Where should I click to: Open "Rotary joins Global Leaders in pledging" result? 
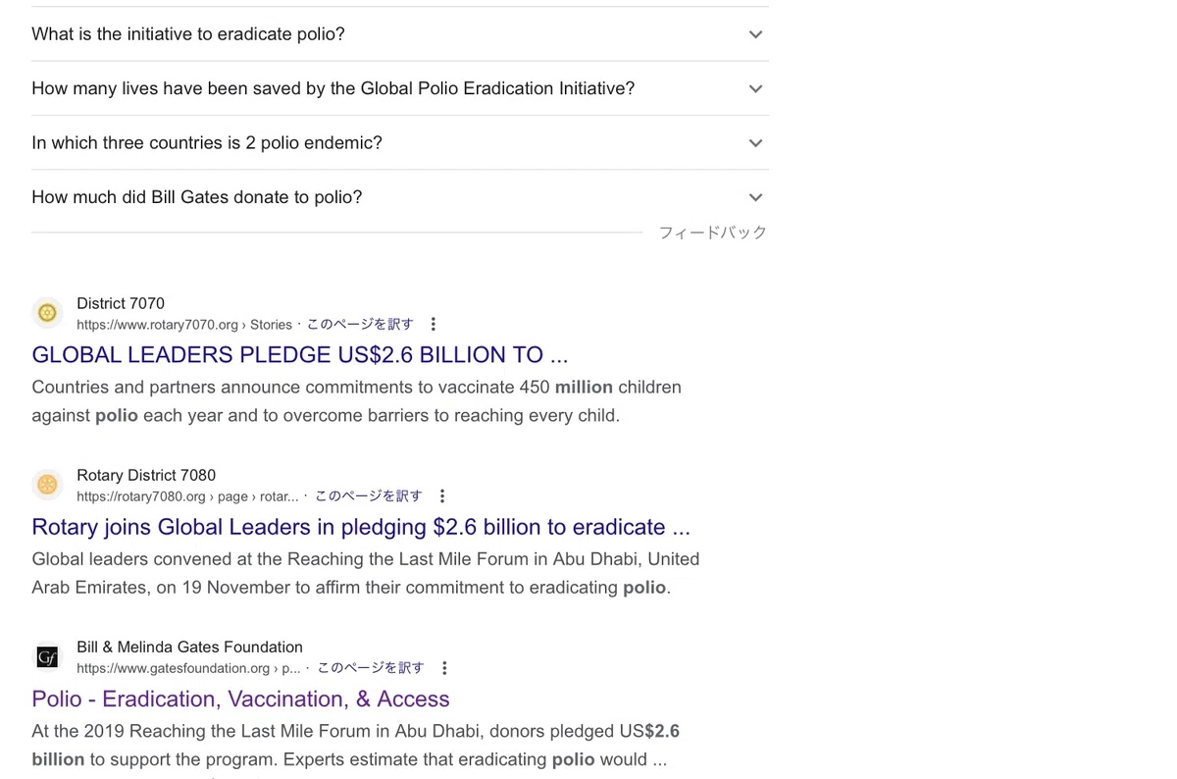(361, 527)
